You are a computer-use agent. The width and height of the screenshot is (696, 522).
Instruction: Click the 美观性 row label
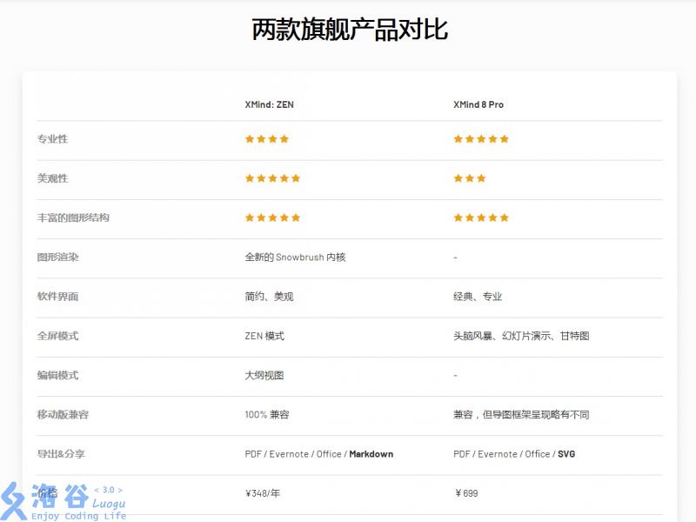tap(52, 178)
